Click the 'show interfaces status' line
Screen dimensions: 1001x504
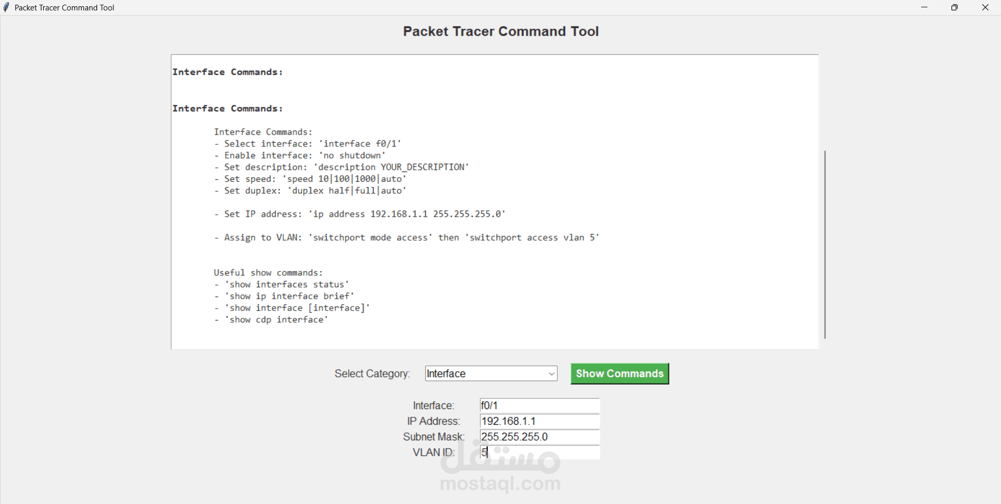tap(281, 285)
